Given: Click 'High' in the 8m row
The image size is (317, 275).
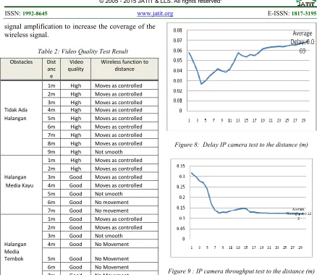Looking at the screenshot, I should pos(76,143).
